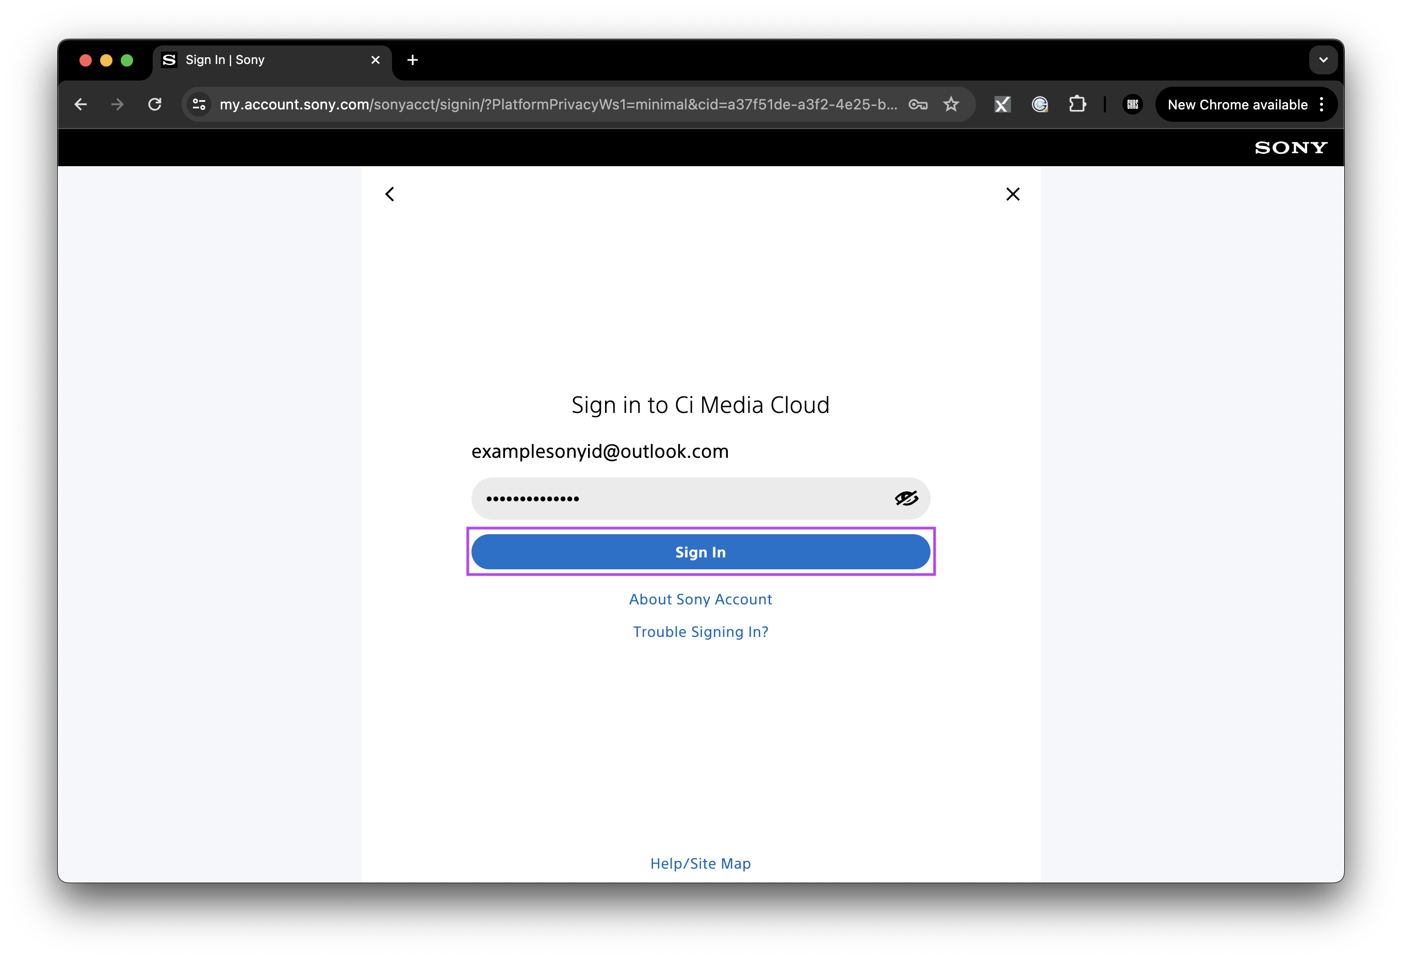Reload the Sony sign-in page
1402x959 pixels.
pyautogui.click(x=155, y=104)
